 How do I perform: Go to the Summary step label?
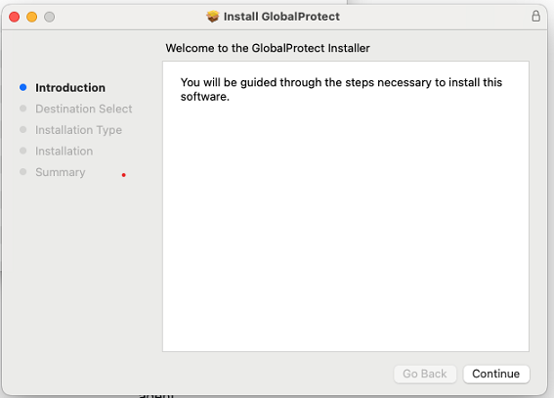[61, 172]
